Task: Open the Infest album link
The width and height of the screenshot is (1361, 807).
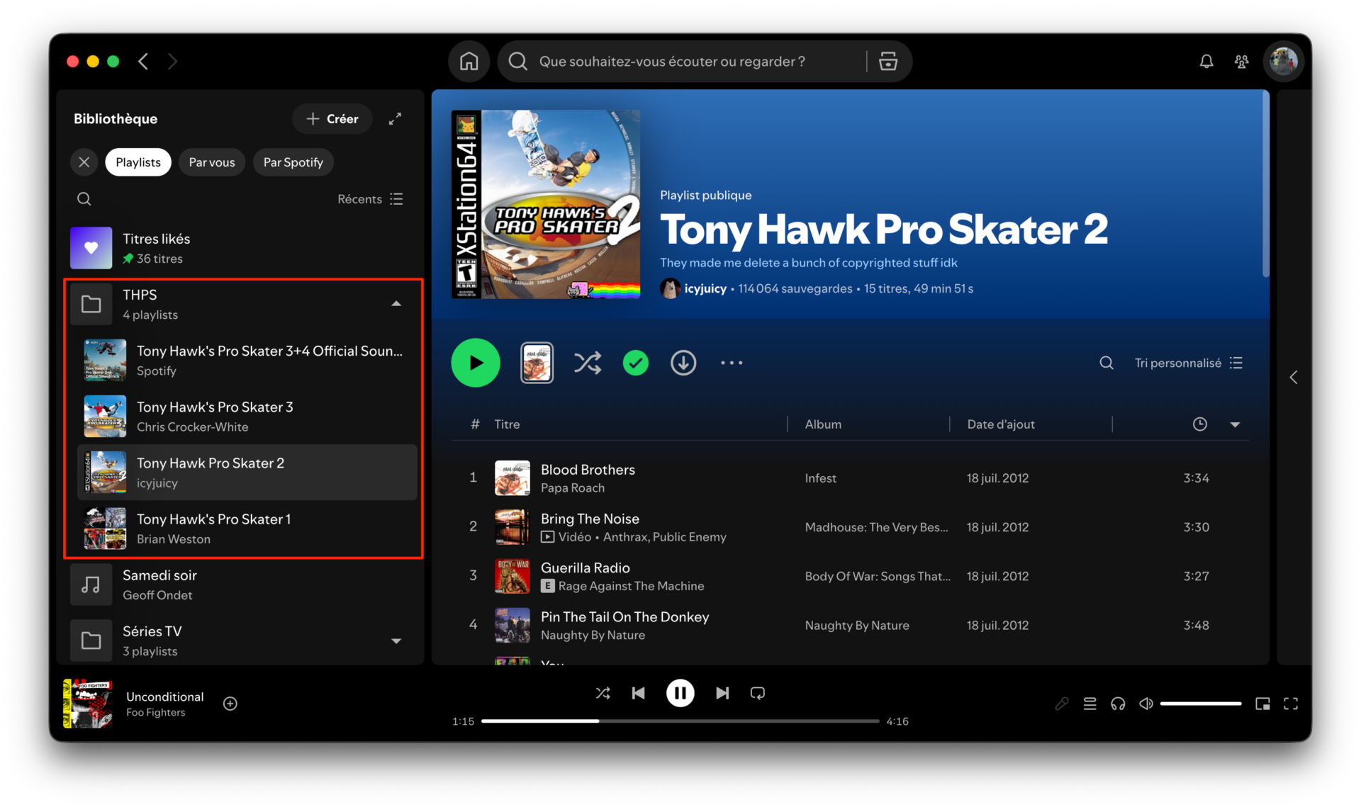Action: pos(820,478)
